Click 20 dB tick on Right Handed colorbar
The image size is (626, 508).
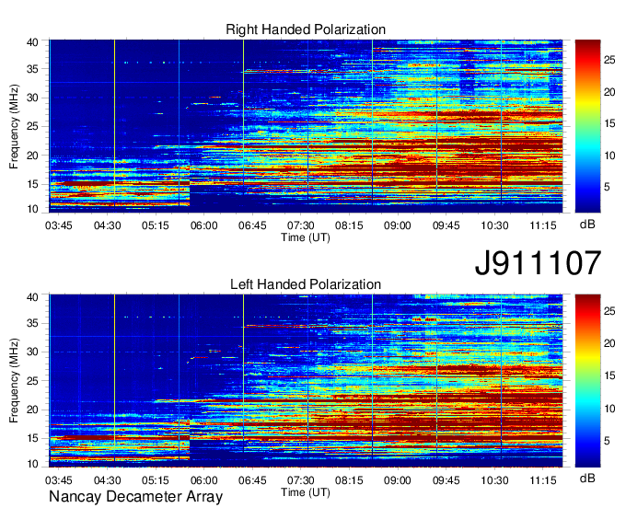609,92
